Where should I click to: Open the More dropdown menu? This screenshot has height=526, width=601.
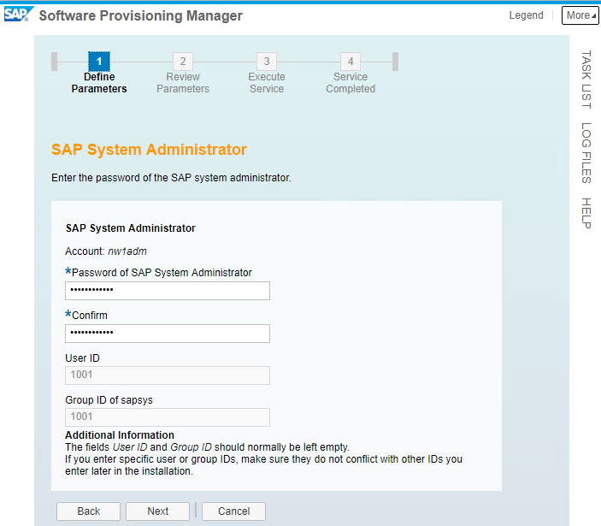(x=580, y=15)
